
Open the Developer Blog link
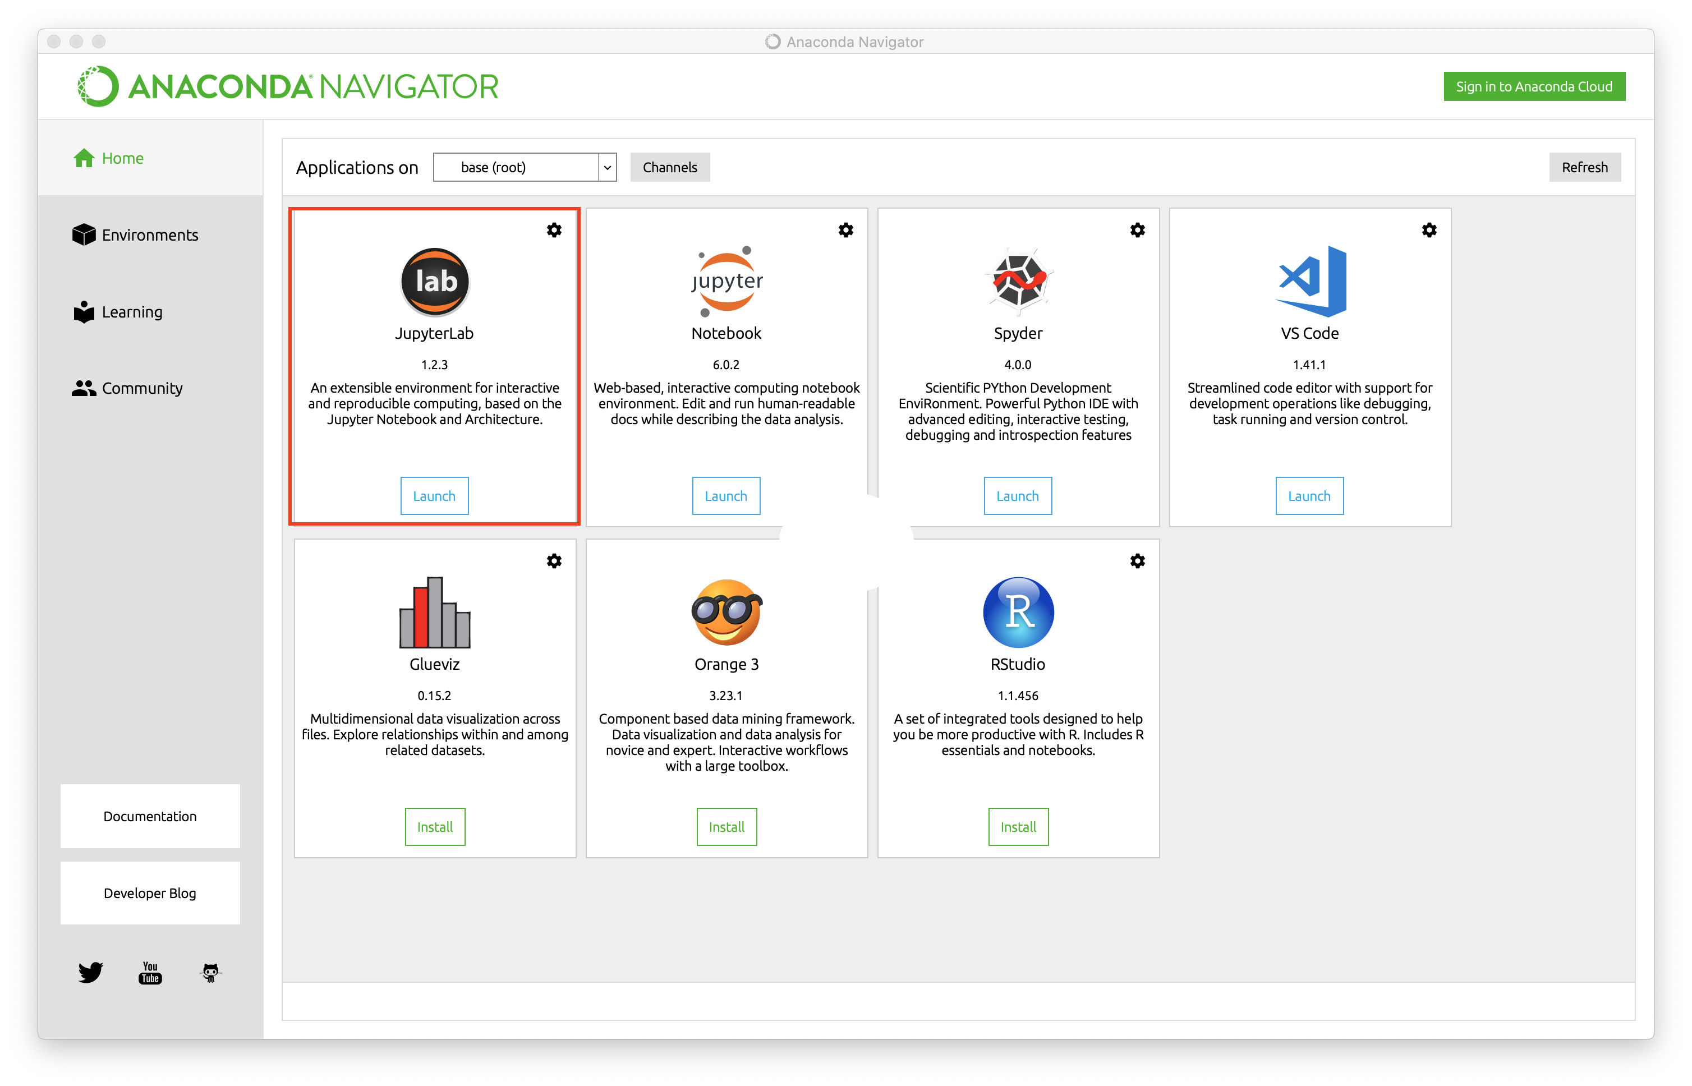coord(150,893)
